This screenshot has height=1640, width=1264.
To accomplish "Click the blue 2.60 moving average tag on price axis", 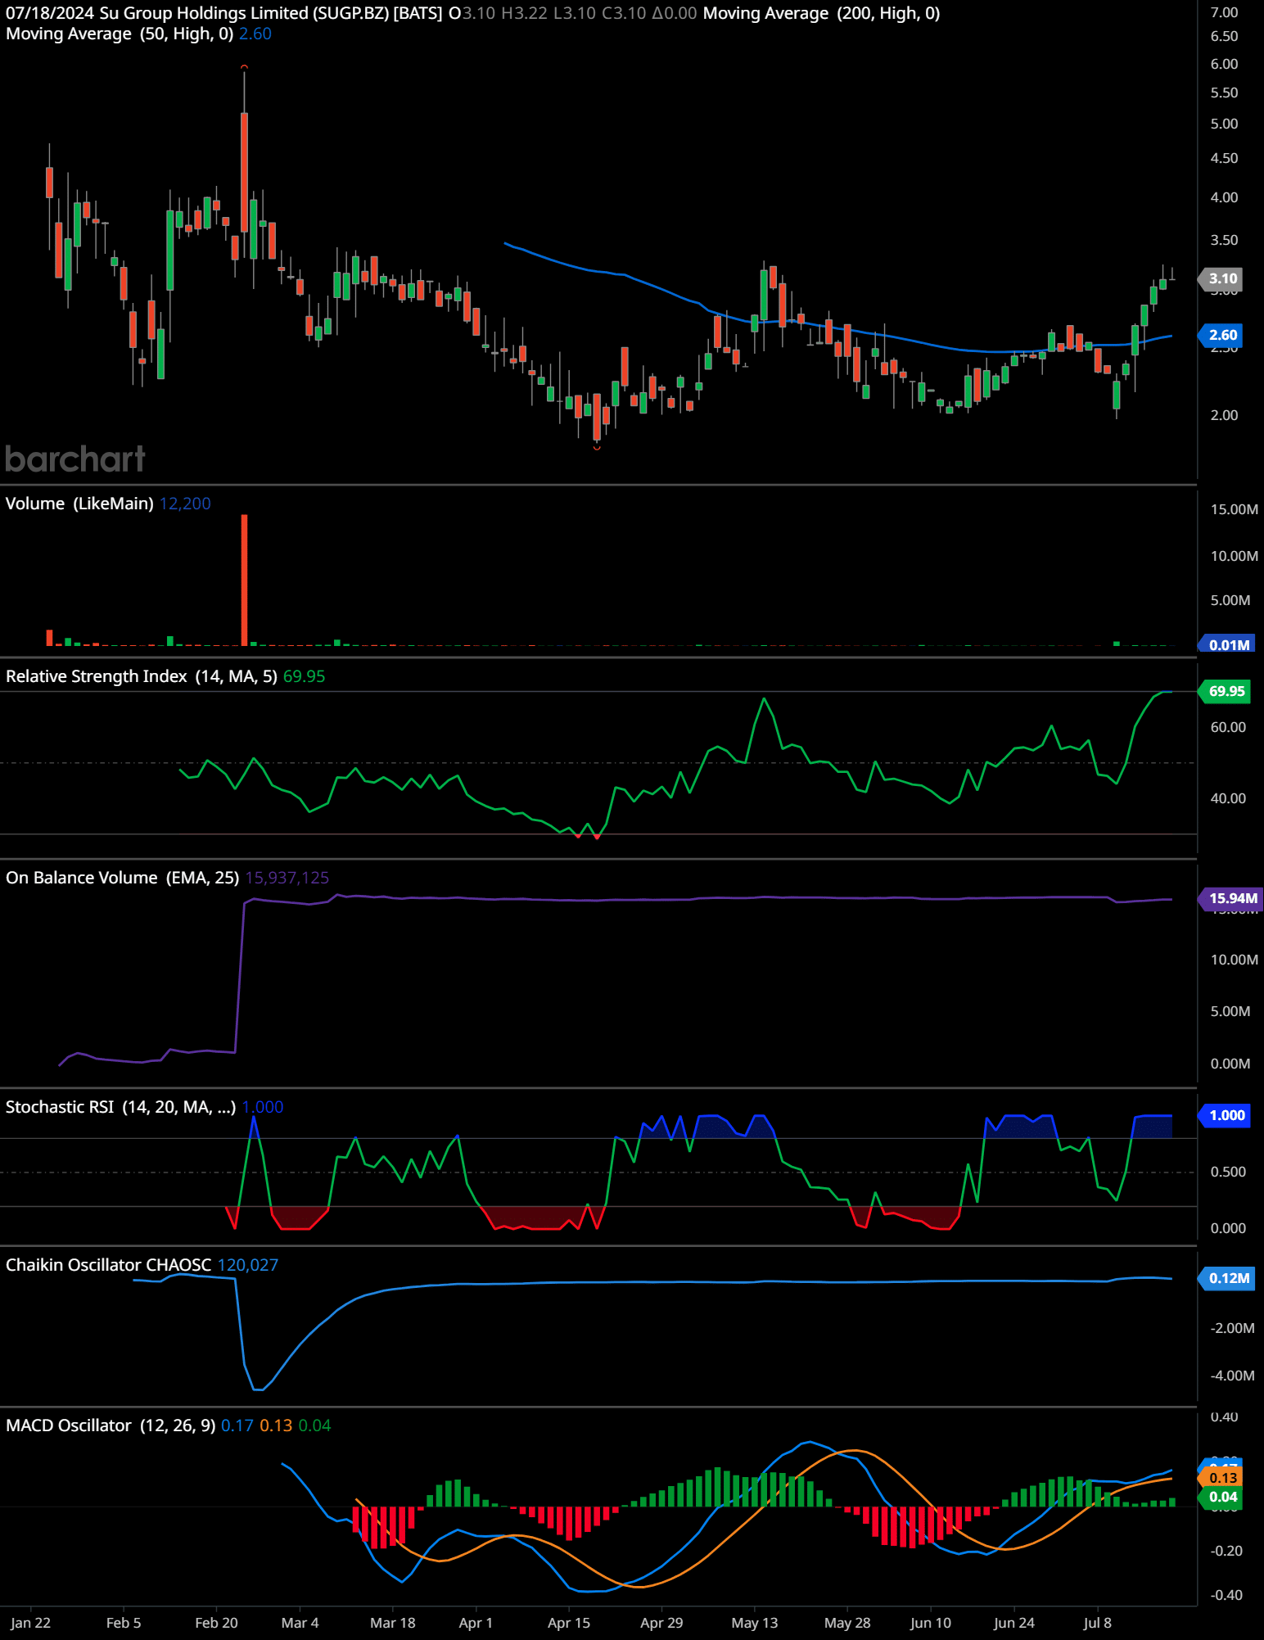I will [x=1221, y=335].
